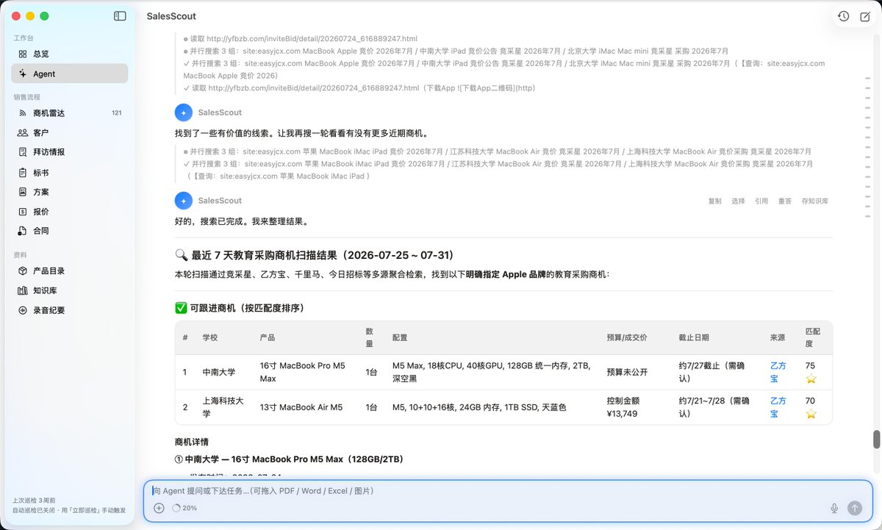Click the 录音纪要 waveform icon
This screenshot has width=882, height=530.
coord(23,310)
